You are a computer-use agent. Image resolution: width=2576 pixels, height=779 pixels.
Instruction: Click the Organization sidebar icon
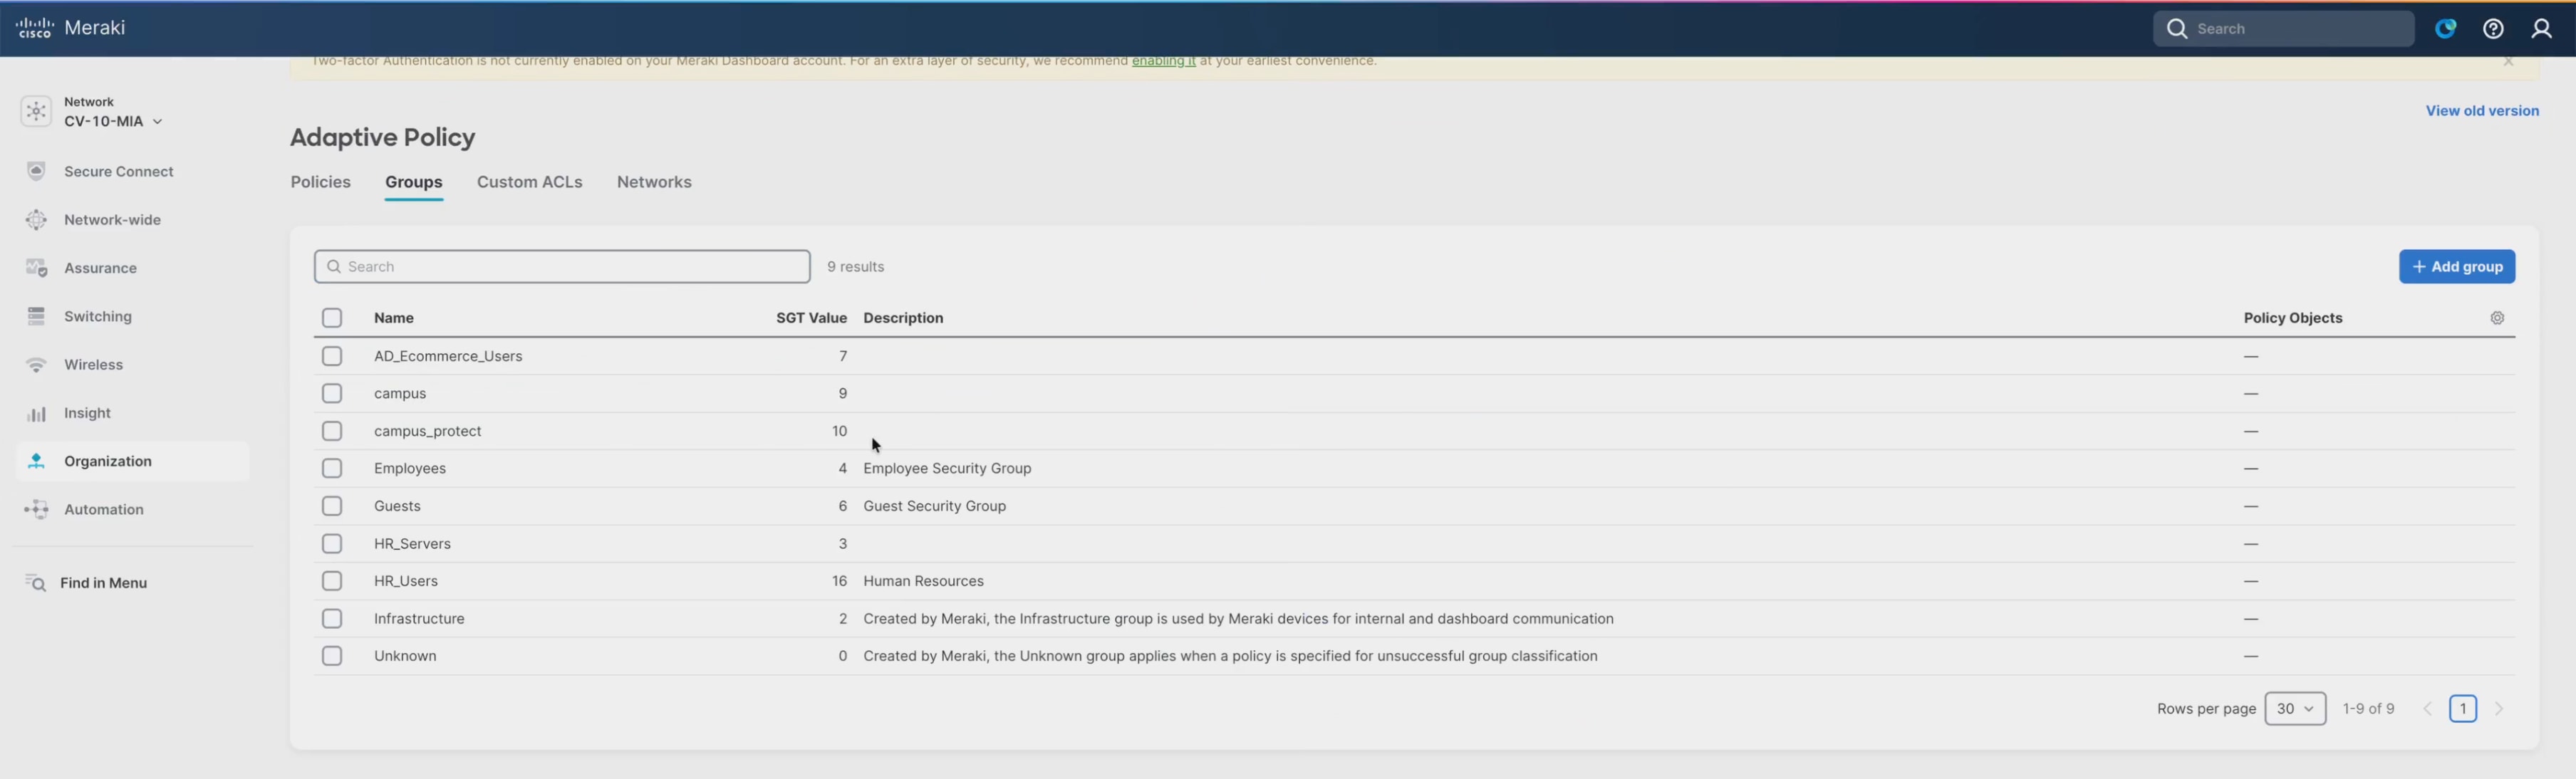[x=36, y=461]
